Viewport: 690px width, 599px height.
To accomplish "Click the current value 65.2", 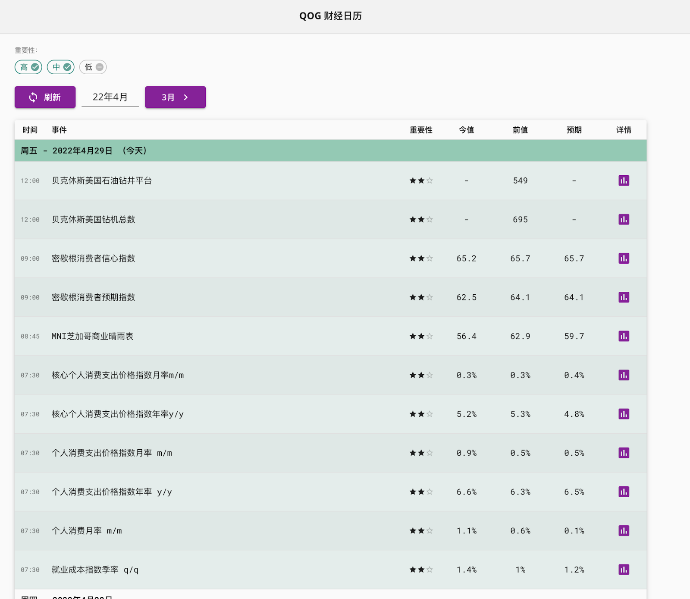I will click(466, 258).
